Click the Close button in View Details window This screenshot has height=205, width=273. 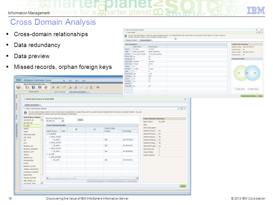point(260,96)
